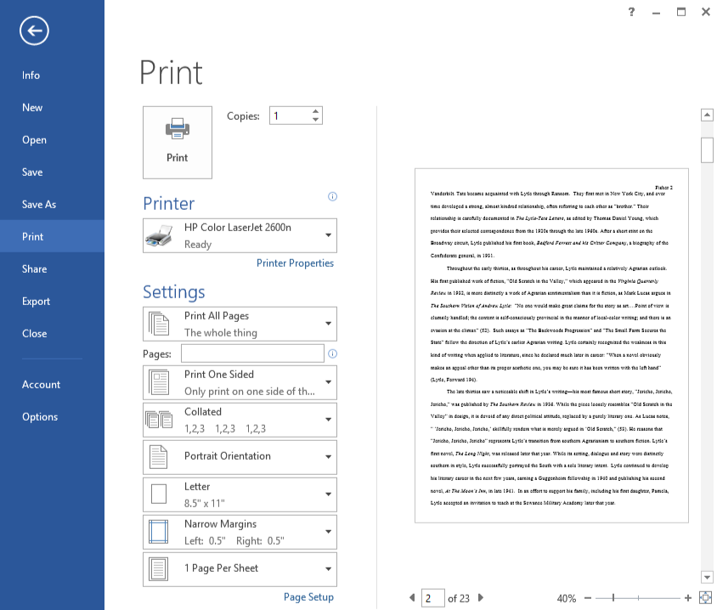Viewport: 717px width, 610px height.
Task: Open the Export menu item
Action: pyautogui.click(x=37, y=302)
